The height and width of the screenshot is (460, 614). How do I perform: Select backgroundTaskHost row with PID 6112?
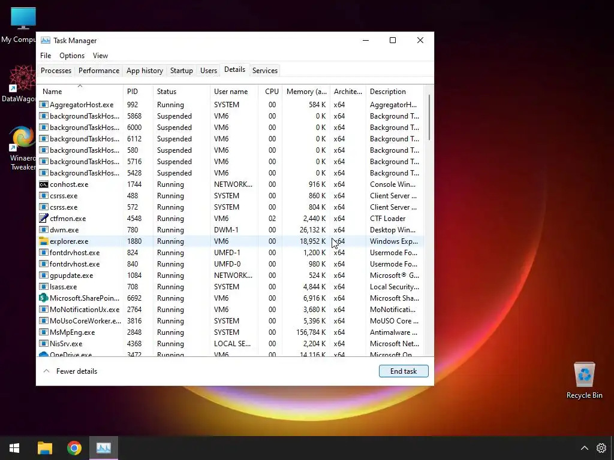pyautogui.click(x=231, y=139)
